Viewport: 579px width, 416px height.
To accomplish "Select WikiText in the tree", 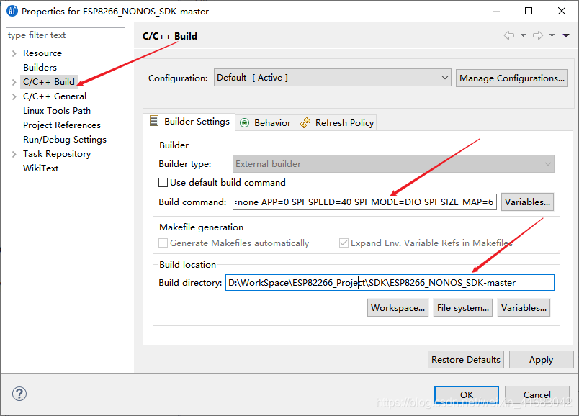I will click(40, 168).
